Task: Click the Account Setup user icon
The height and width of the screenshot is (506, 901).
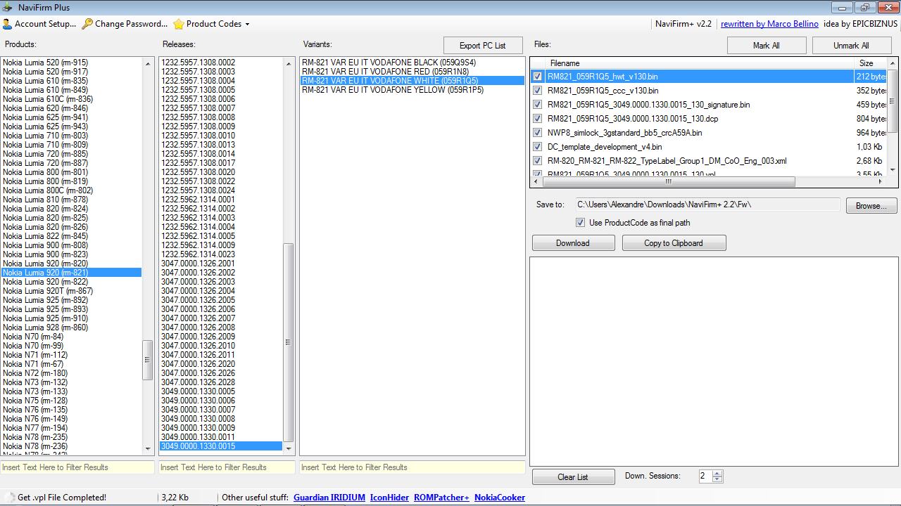Action: 7,24
